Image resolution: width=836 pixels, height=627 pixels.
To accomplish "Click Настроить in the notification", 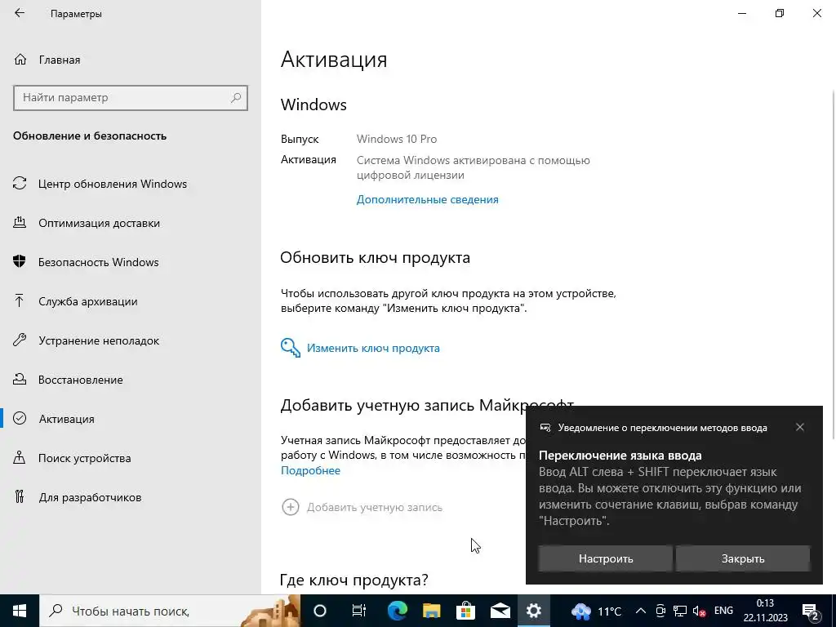I will click(606, 558).
